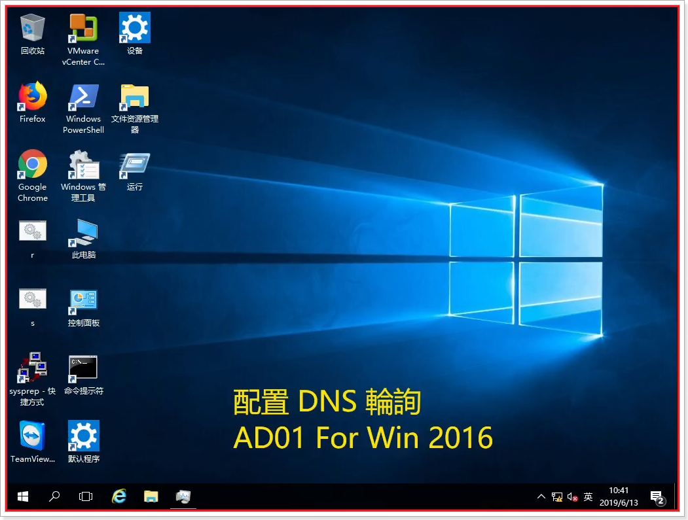Open the Windows PowerShell shortcut
688x520 pixels.
(x=83, y=108)
